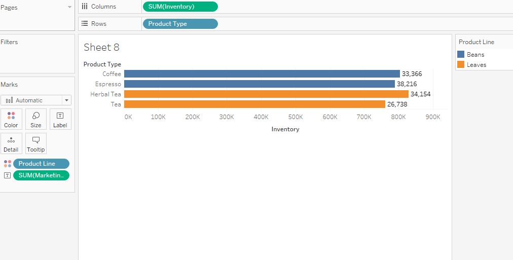Select the Product Type pill in Rows
Screen dimensions: 513x260
pos(180,23)
